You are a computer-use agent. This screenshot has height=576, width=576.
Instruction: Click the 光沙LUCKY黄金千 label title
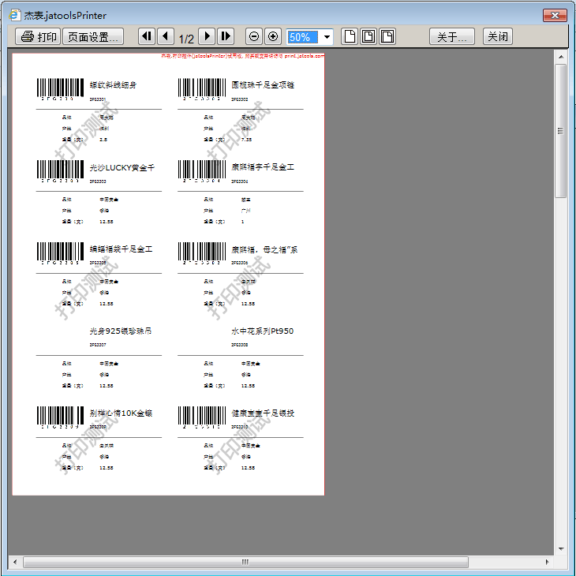[x=122, y=167]
